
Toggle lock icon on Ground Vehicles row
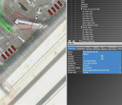tap(69, 41)
